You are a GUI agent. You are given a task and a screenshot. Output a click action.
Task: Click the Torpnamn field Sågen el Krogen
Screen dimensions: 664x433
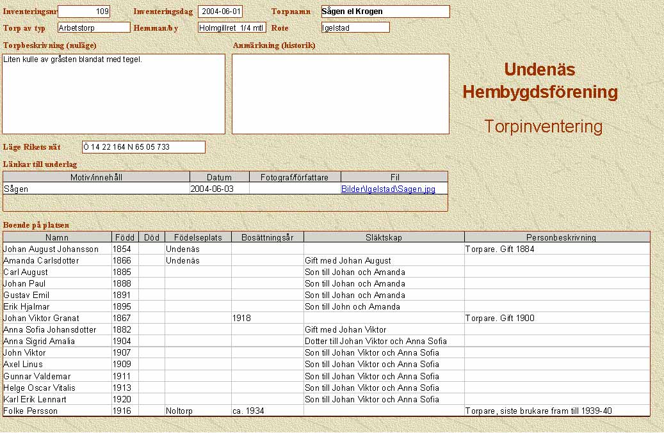[385, 12]
